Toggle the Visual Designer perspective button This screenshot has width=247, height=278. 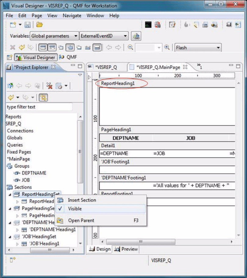35,57
